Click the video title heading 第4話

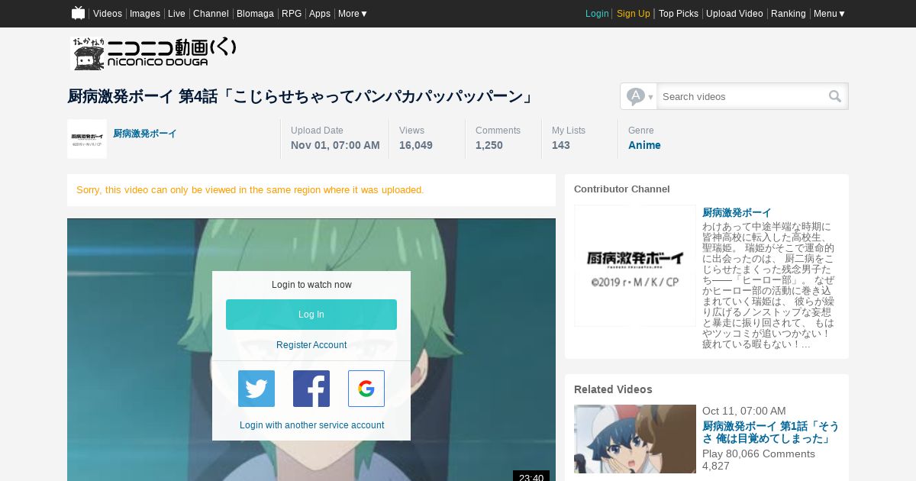point(301,96)
